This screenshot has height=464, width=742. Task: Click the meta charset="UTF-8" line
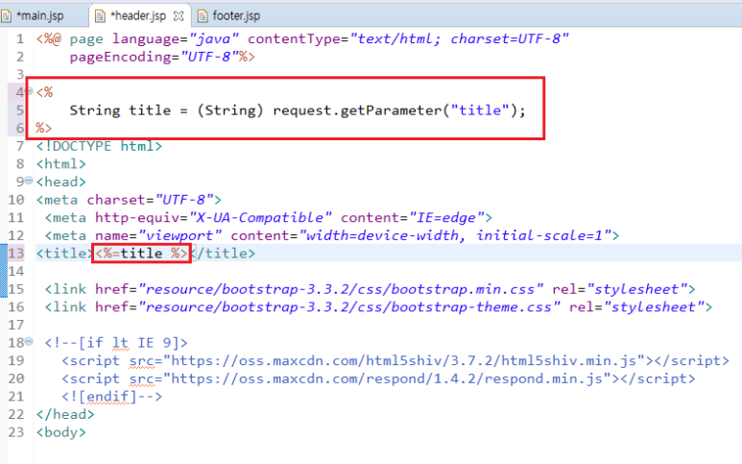tap(129, 200)
